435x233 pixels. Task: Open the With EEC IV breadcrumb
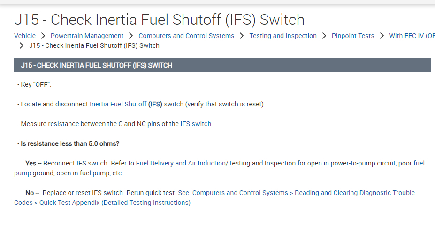click(412, 36)
